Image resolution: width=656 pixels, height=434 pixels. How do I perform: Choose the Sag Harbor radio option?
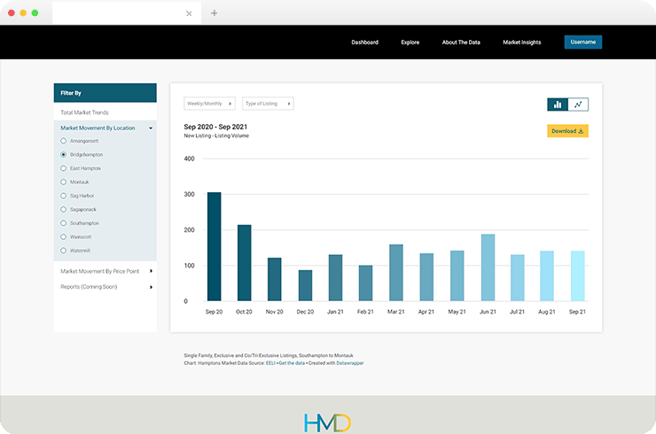pos(63,196)
